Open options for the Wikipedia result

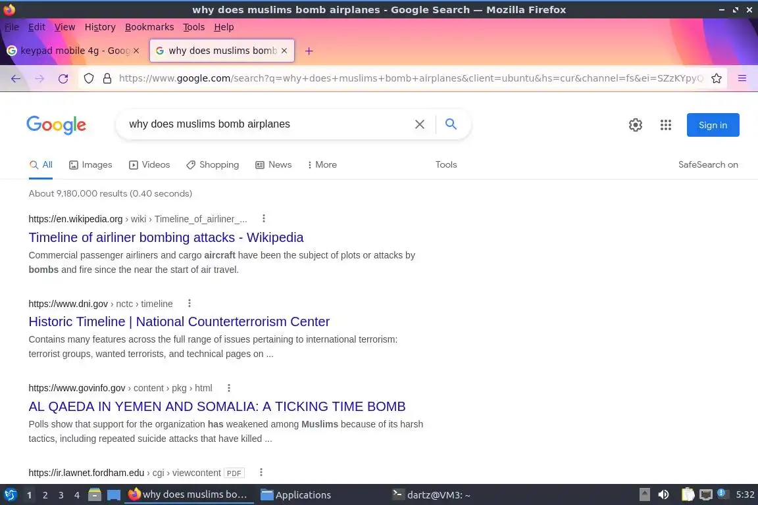pos(263,218)
